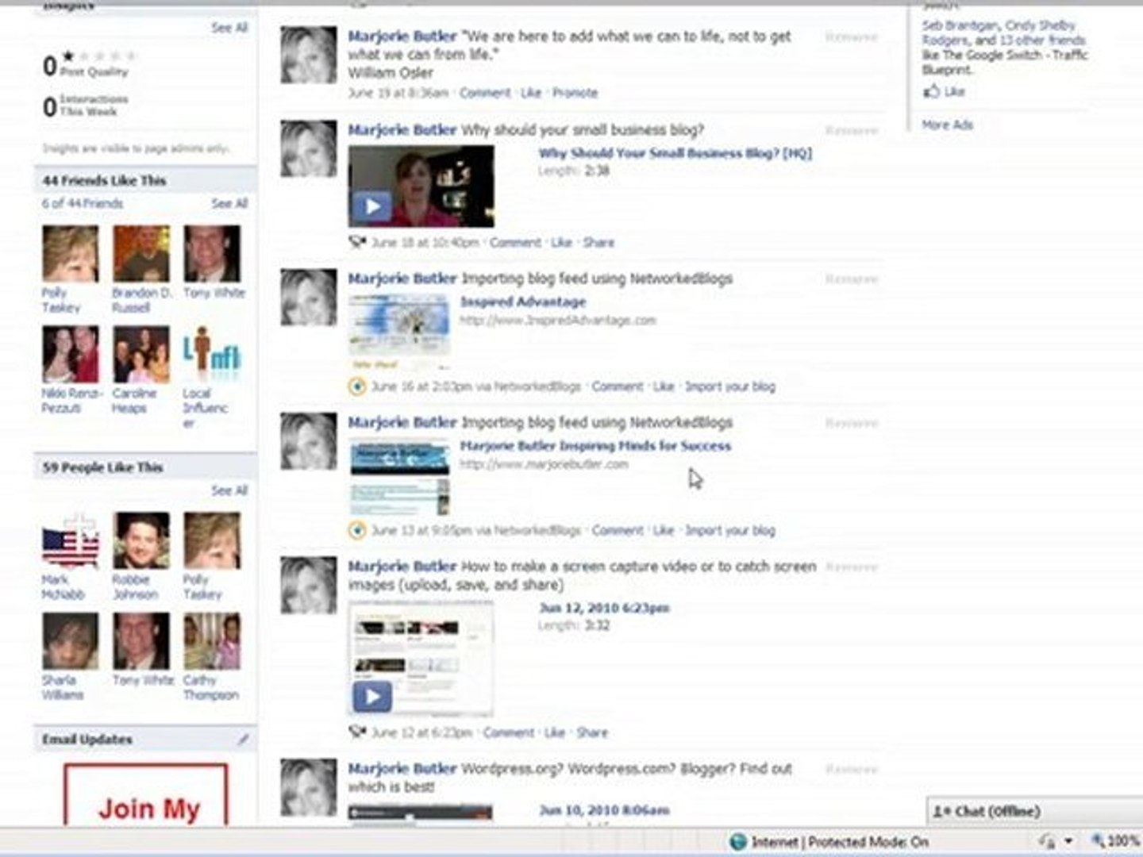
Task: Click See All for 59 People Like This
Action: pos(229,490)
